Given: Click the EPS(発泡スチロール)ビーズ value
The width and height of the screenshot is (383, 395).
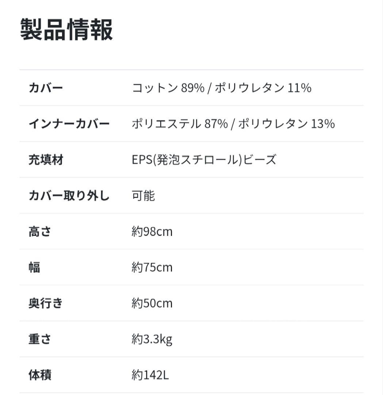Looking at the screenshot, I should tap(204, 160).
